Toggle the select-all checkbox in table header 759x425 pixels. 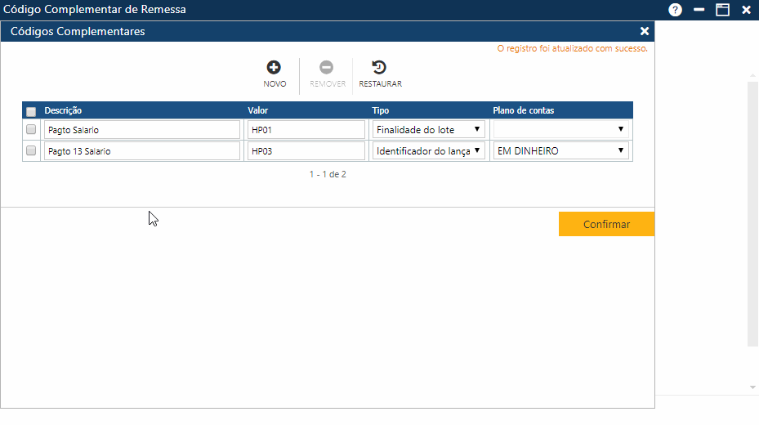click(31, 111)
